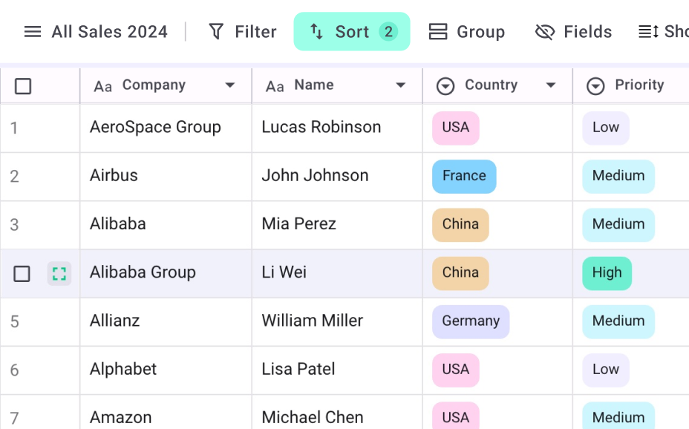689x429 pixels.
Task: Click the Priority field type icon
Action: [595, 85]
